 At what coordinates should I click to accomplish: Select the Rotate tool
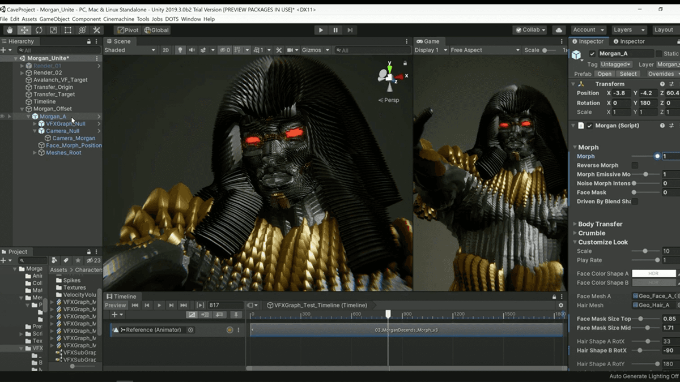(39, 29)
